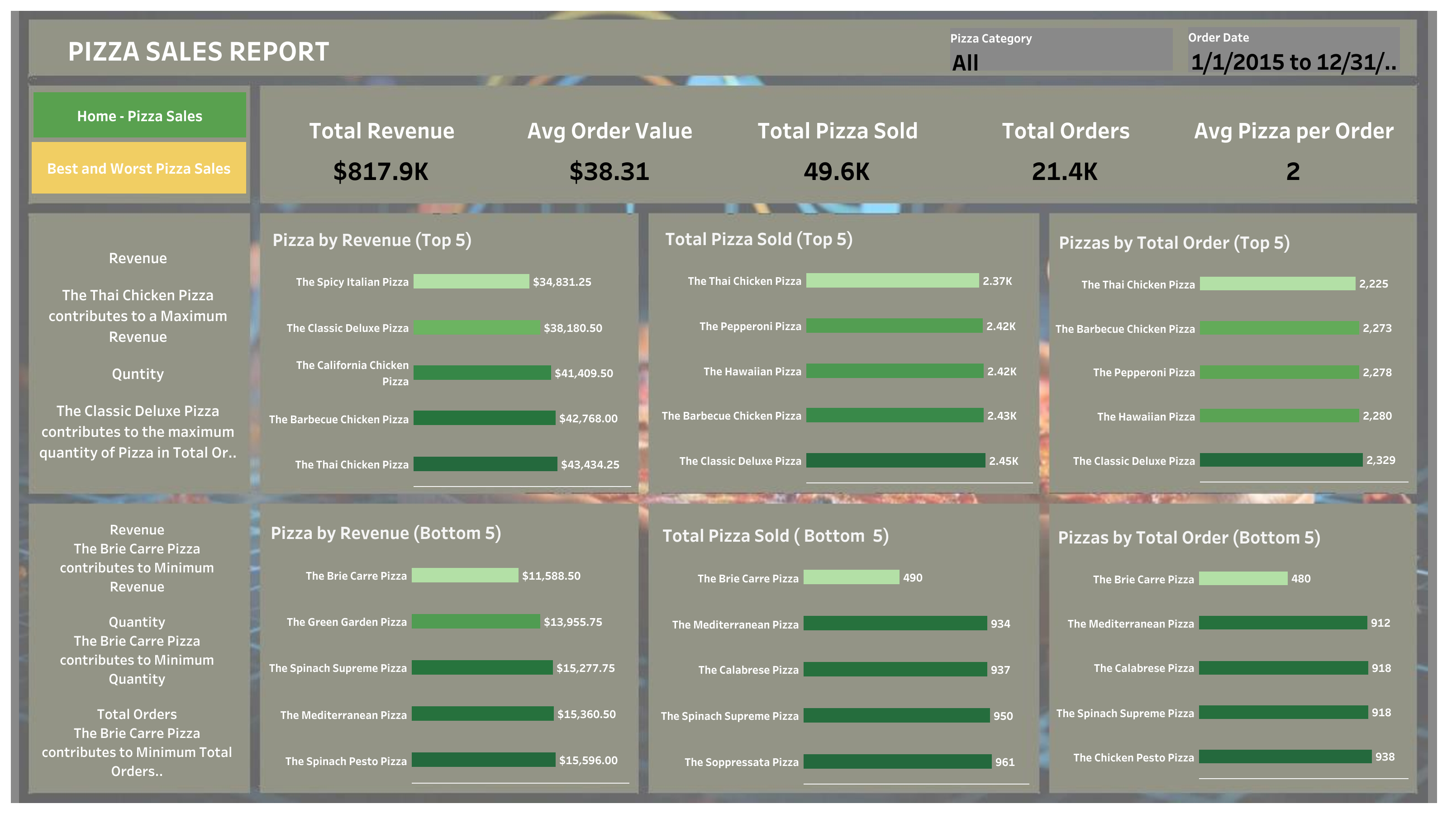Screen dimensions: 1447x813
Task: Select the Chicken Pesto Pizza 938 orders bar
Action: point(1285,757)
